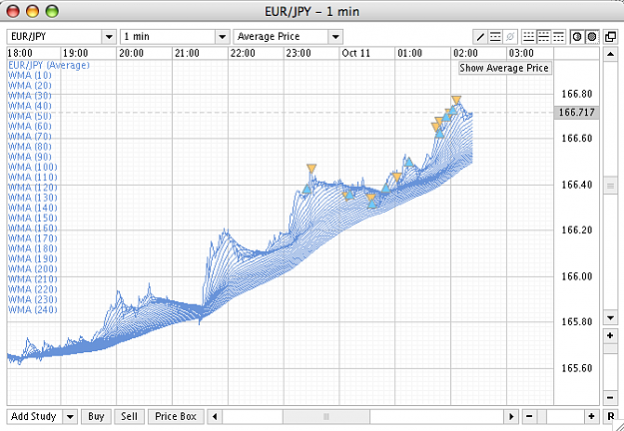Click the vertical scrollbar up arrow
Viewport: 624px width, 431px height.
pos(610,54)
